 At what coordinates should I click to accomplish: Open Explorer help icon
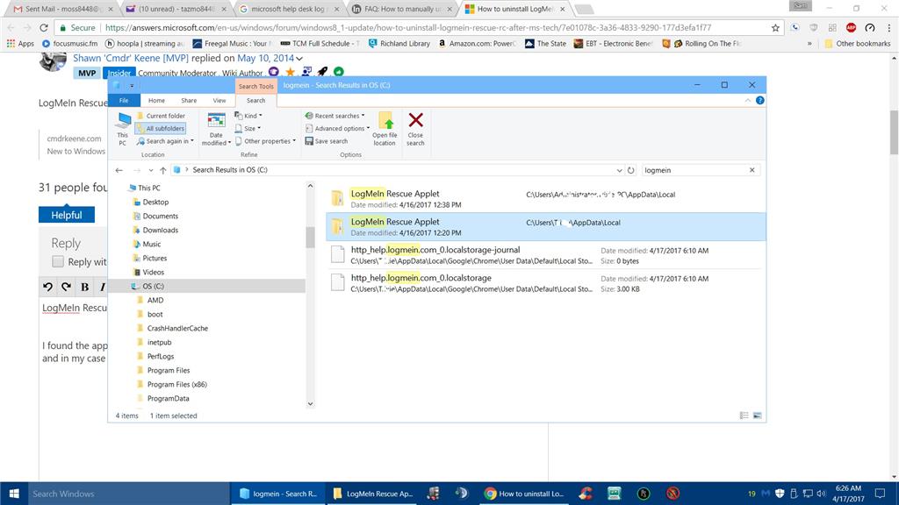coord(759,100)
